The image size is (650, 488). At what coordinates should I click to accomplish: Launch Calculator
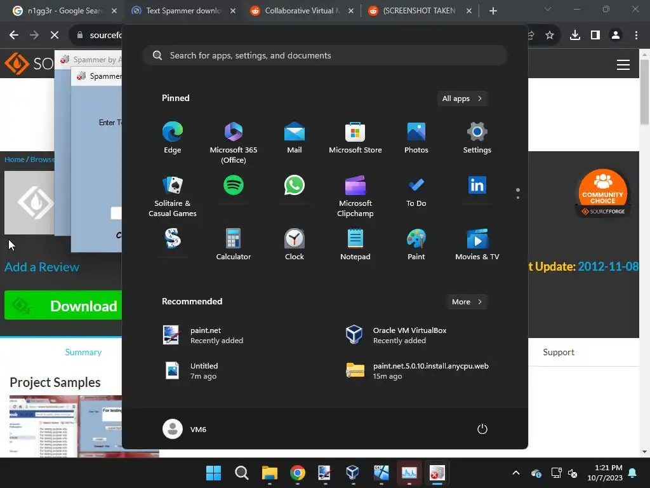coord(234,245)
